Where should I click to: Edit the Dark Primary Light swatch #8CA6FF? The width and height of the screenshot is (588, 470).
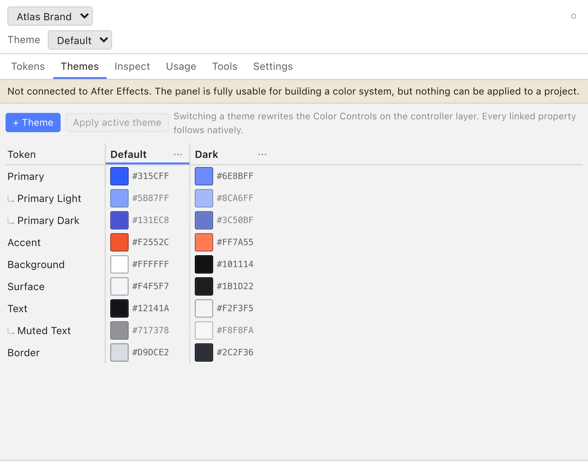tap(204, 198)
